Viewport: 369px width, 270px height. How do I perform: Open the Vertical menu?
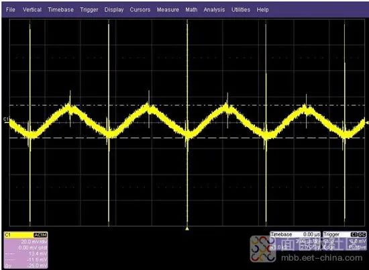coord(32,9)
